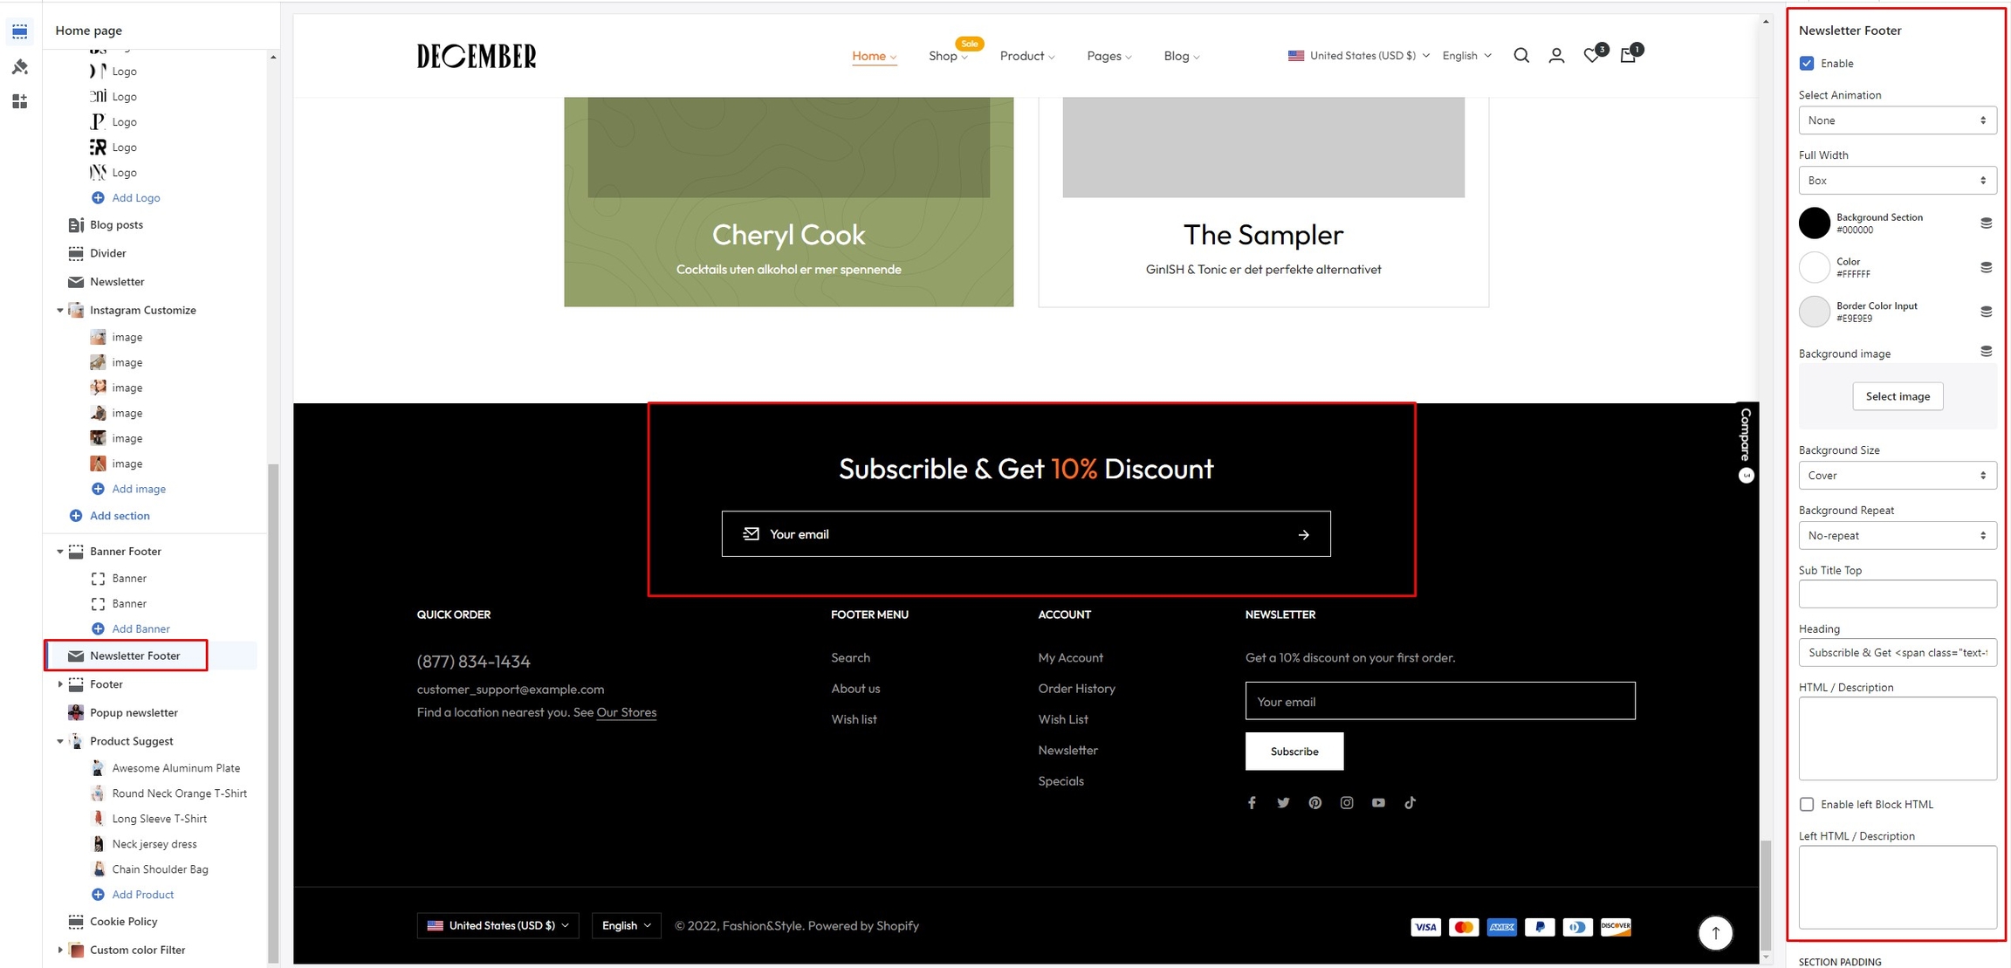2011x968 pixels.
Task: Open theme settings paintbrush icon in left rail
Action: [19, 67]
